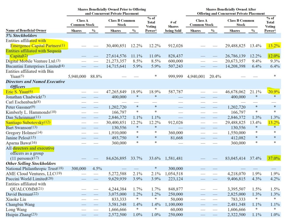Select 'Bart Swanson(13)' name
This screenshot has height=222, width=290.
[x=21, y=128]
